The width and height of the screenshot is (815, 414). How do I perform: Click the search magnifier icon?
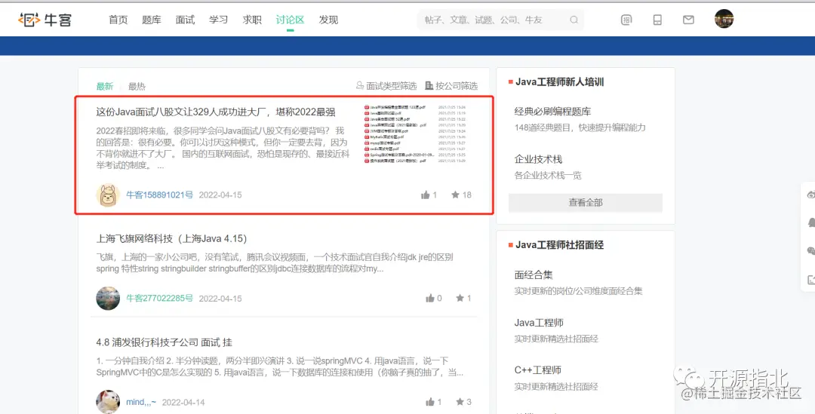coord(574,20)
